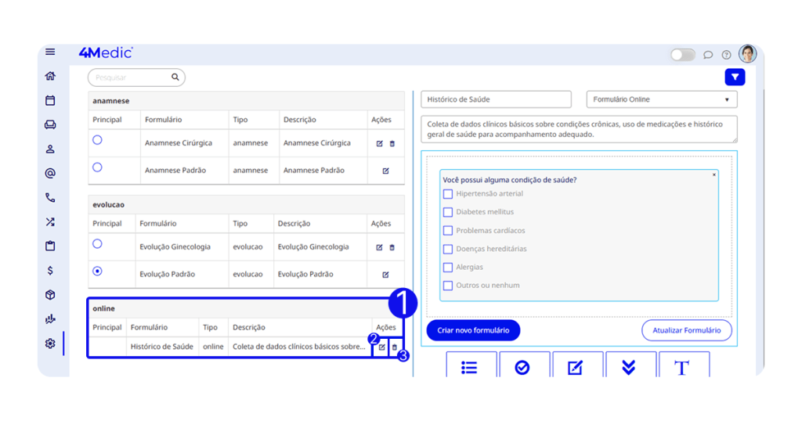This screenshot has height=421, width=802.
Task: Check the Hipertensão arterial checkbox
Action: click(448, 194)
